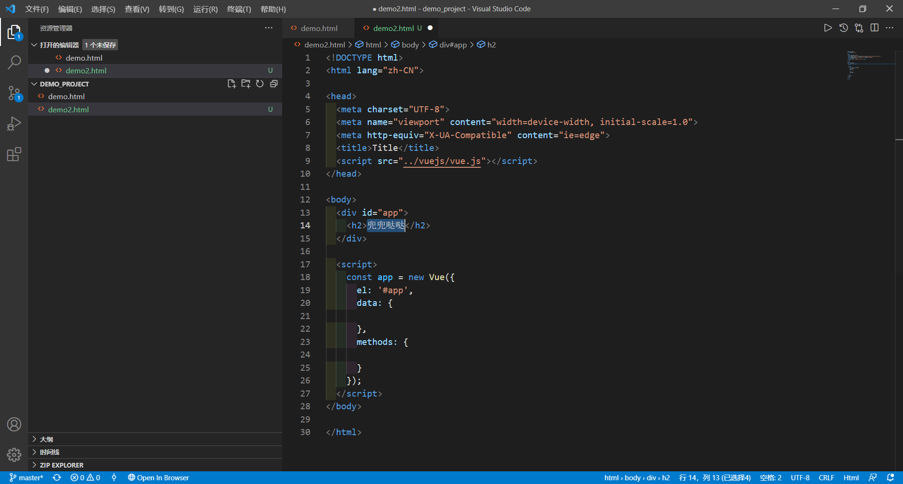
Task: Open explorer panel More Actions ellipsis
Action: [x=269, y=28]
